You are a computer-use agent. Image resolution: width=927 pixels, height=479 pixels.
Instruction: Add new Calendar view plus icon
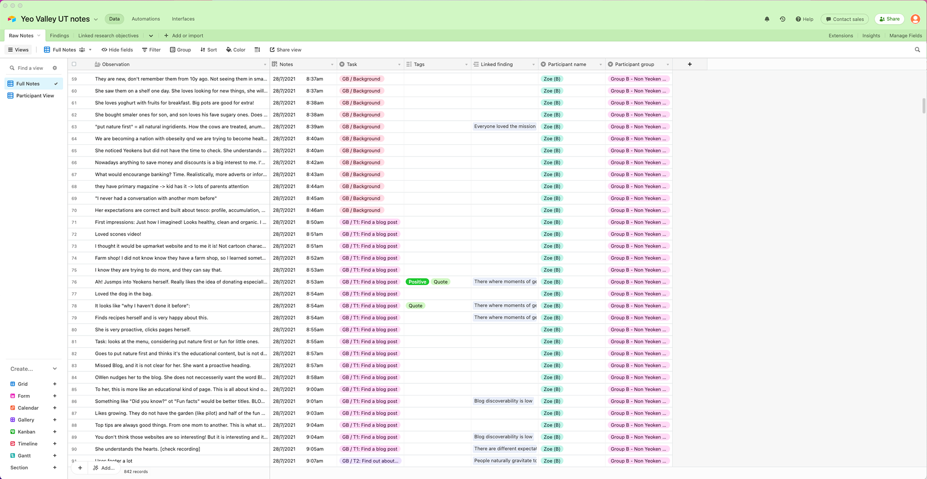(x=55, y=408)
